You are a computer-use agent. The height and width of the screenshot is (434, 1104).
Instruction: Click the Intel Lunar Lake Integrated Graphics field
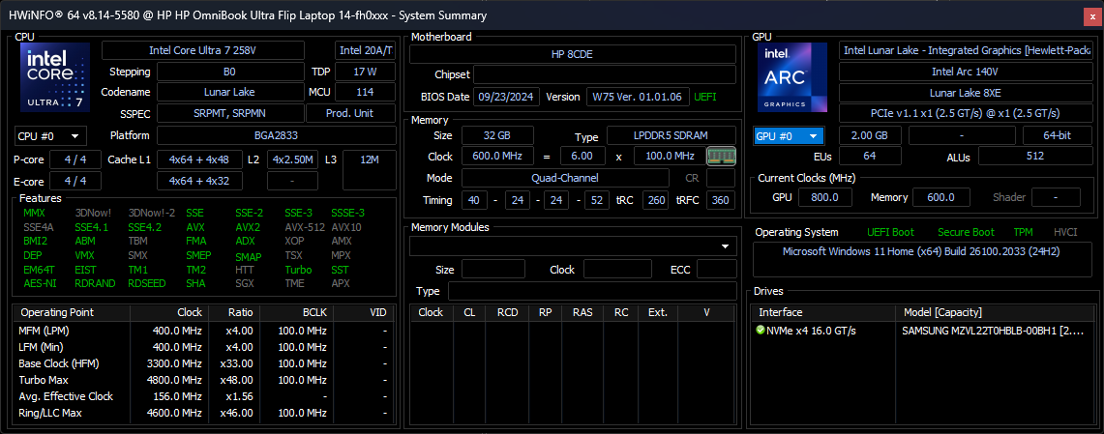(966, 50)
